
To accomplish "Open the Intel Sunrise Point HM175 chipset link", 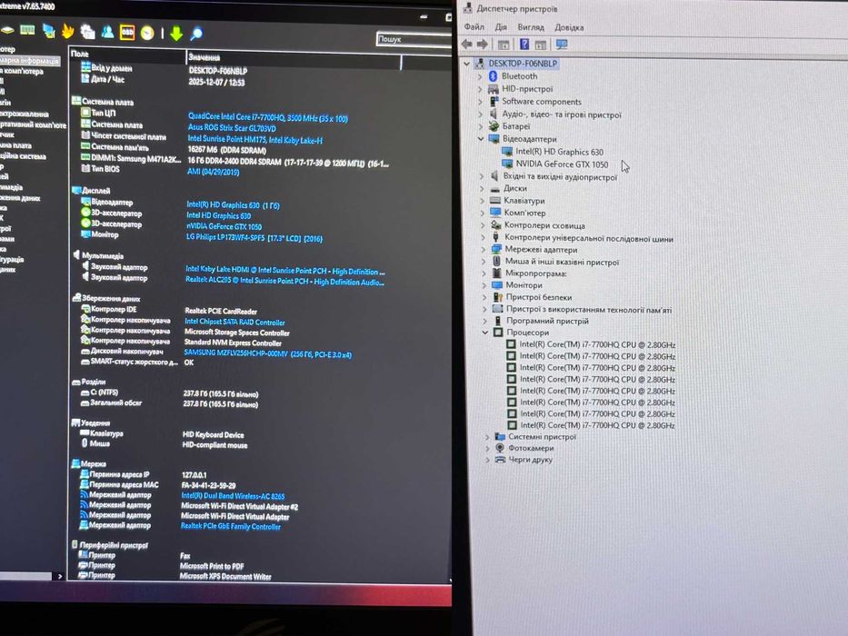I will pos(254,140).
